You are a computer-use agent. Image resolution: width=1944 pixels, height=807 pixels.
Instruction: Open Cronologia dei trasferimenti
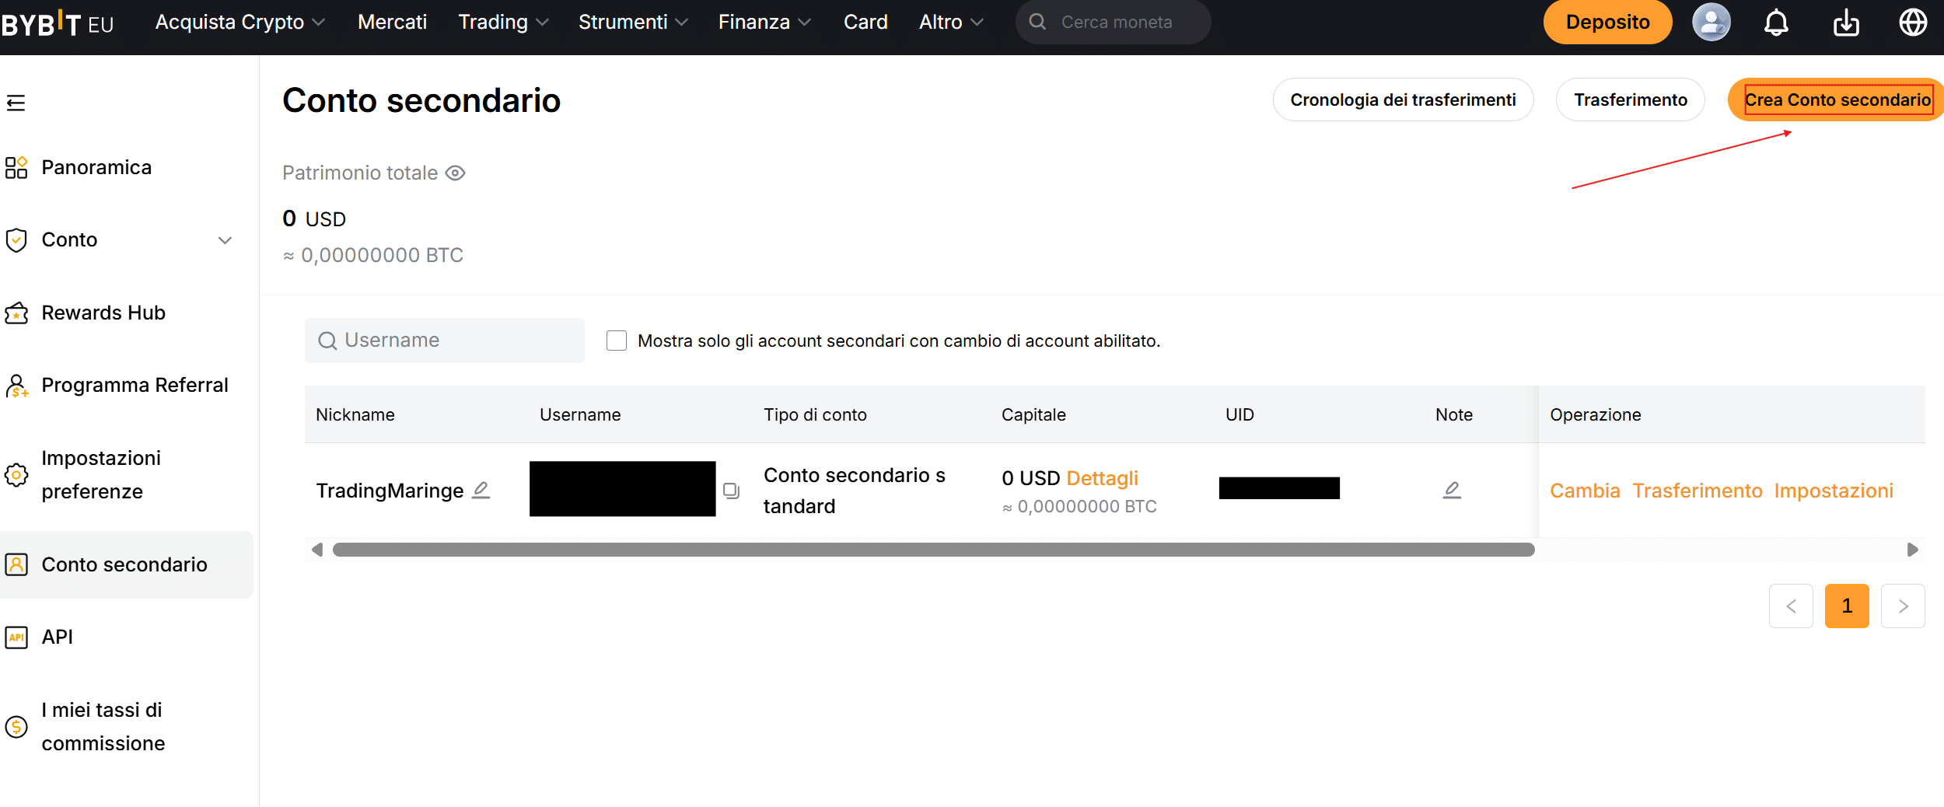(1403, 100)
